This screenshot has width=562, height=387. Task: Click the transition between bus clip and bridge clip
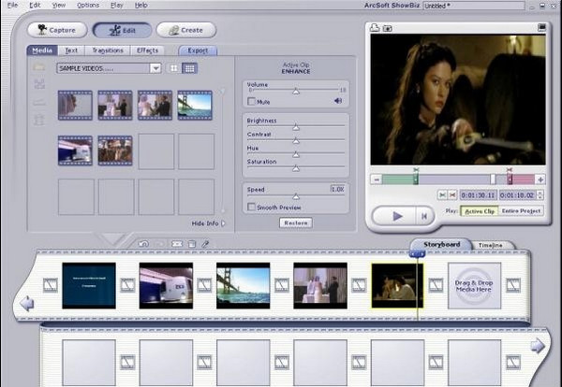(204, 285)
